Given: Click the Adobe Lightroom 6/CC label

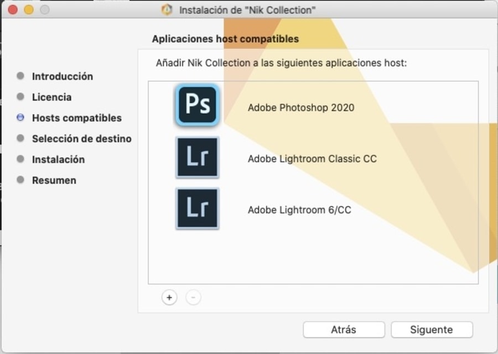Looking at the screenshot, I should pyautogui.click(x=299, y=210).
